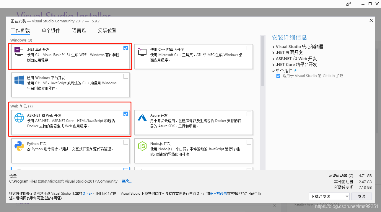Click the Azure development icon
Image resolution: width=381 pixels, height=212 pixels.
point(142,118)
